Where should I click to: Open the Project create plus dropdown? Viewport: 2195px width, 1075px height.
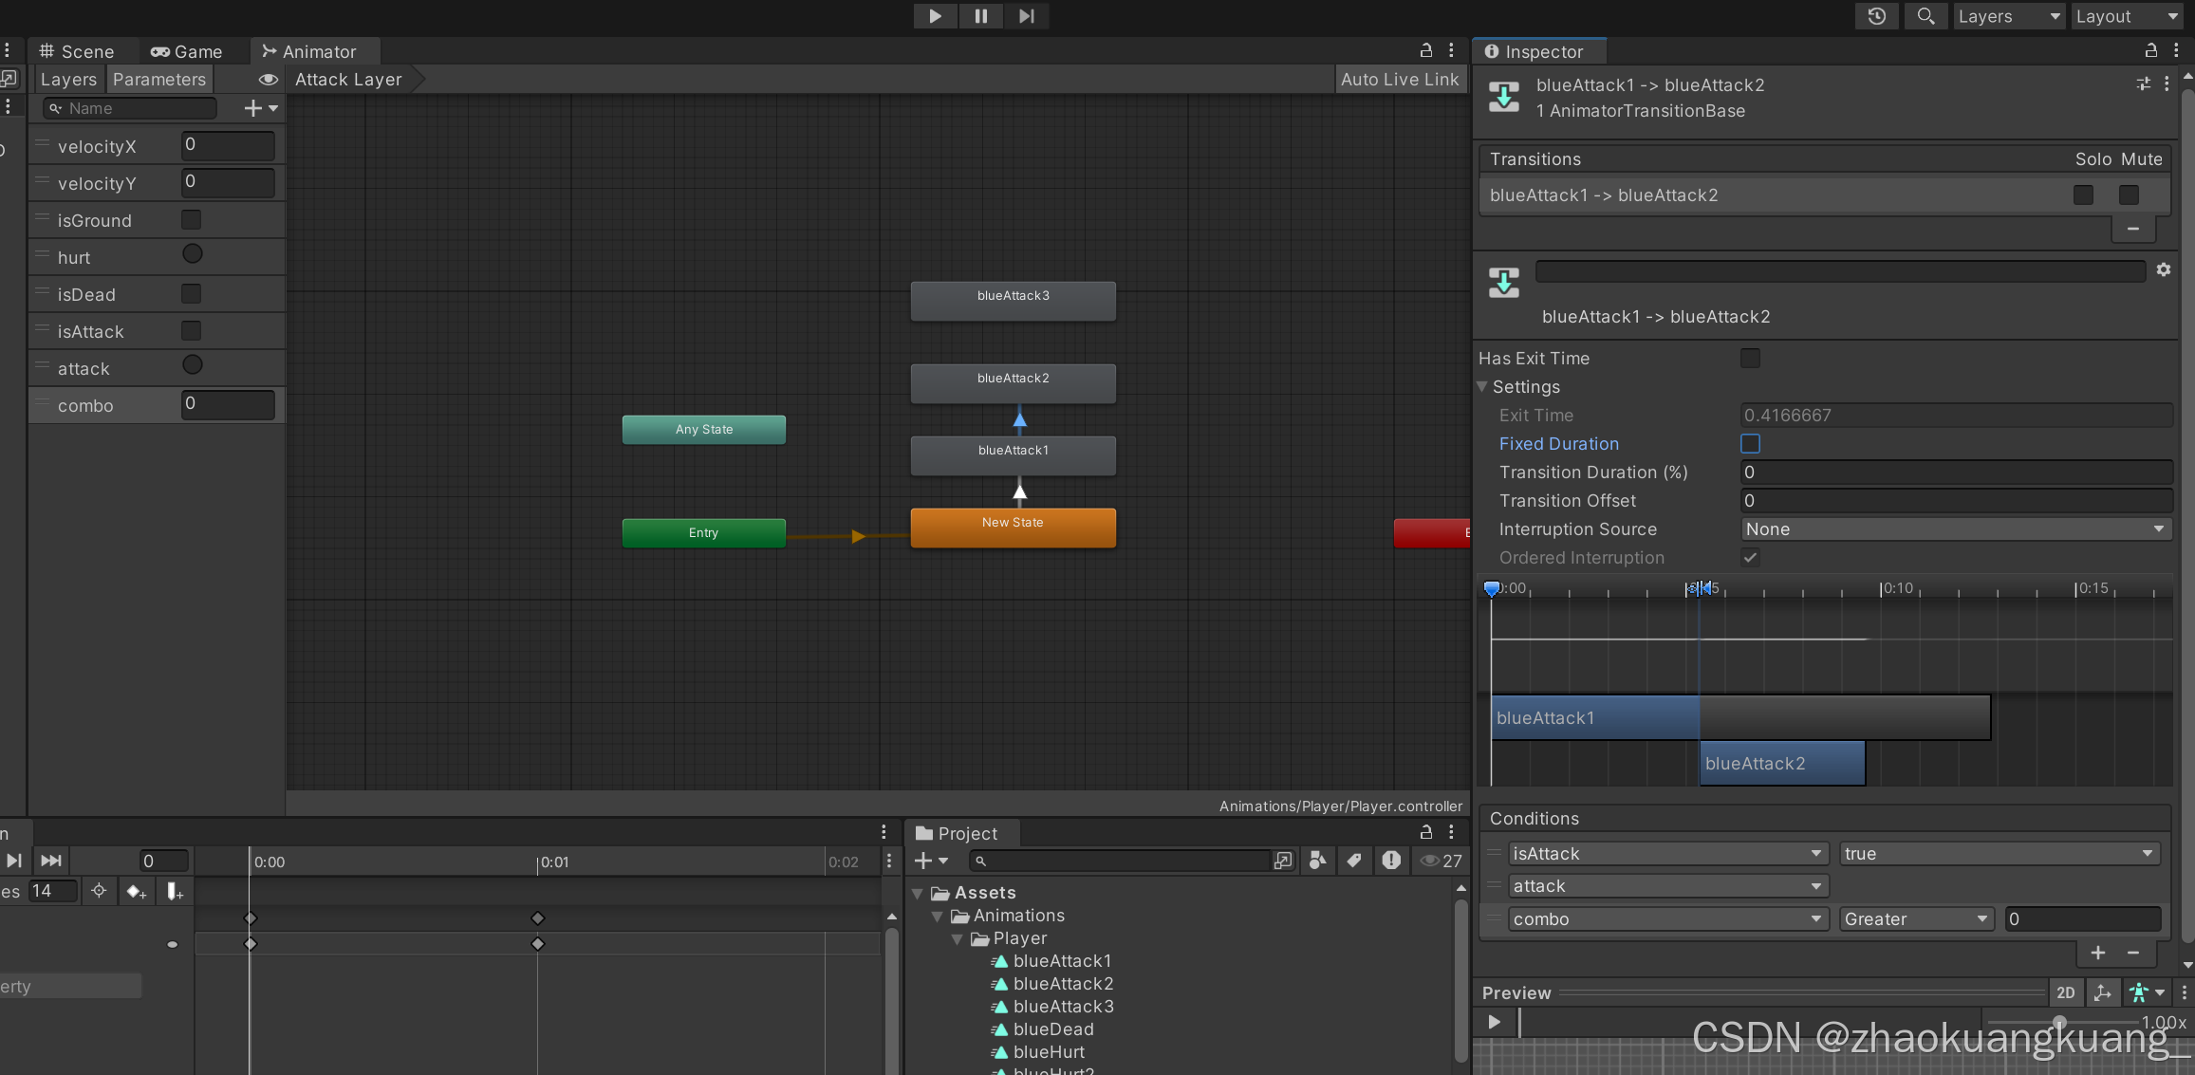point(931,861)
